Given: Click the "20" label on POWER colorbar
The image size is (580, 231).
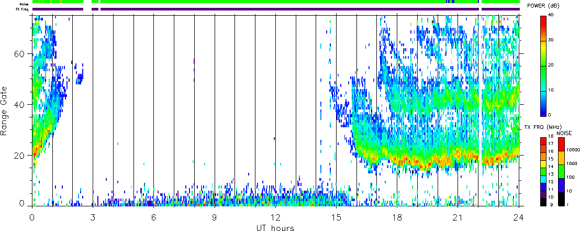Looking at the screenshot, I should tap(551, 65).
